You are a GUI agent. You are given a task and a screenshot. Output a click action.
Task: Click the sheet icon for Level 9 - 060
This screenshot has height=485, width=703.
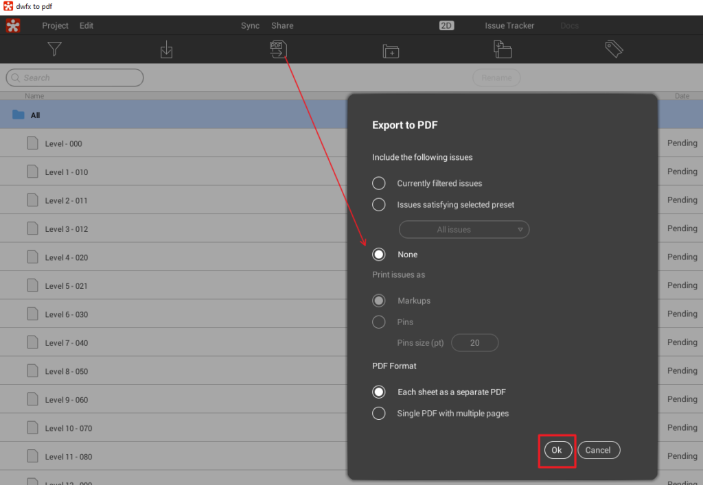point(32,399)
